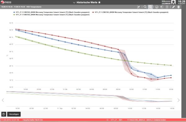Mark Historische Werte as favorite with star
Image resolution: width=186 pixels, height=122 pixels.
[x=99, y=2]
